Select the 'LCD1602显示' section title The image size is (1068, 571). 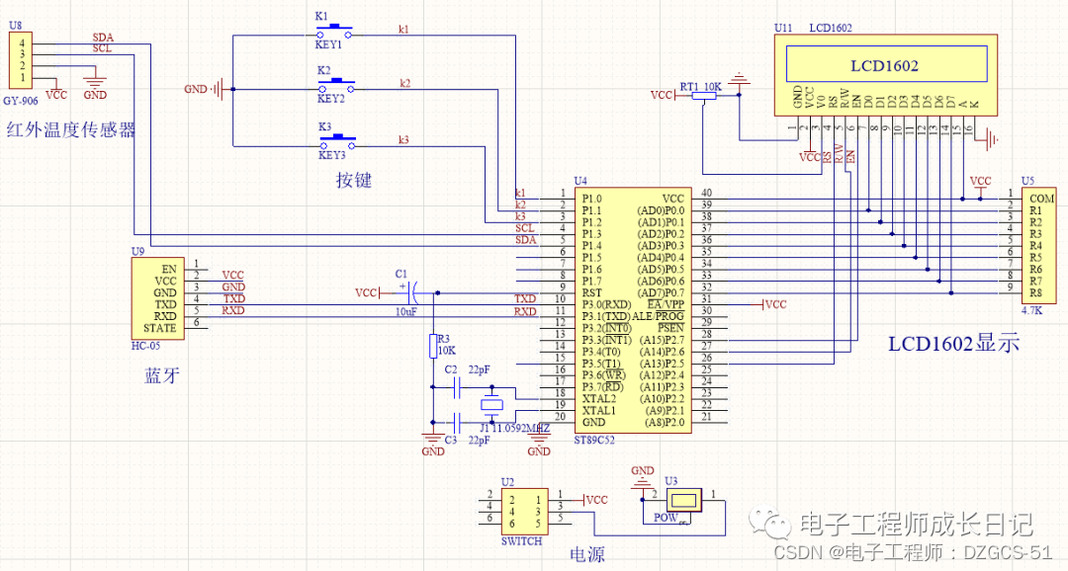953,343
